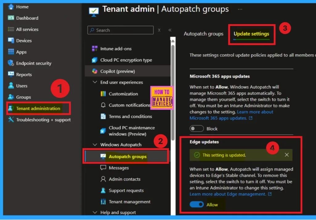316x220 pixels.
Task: Switch to the Autopatch groups tab
Action: pyautogui.click(x=204, y=34)
